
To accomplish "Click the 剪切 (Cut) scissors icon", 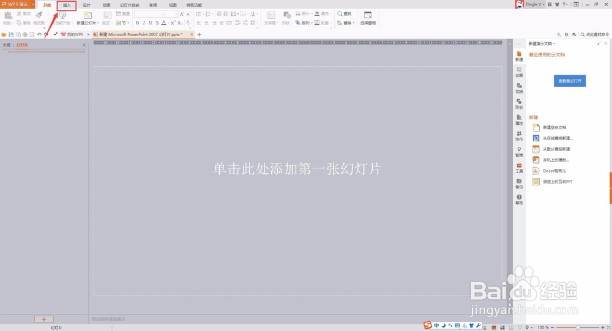I will click(20, 13).
